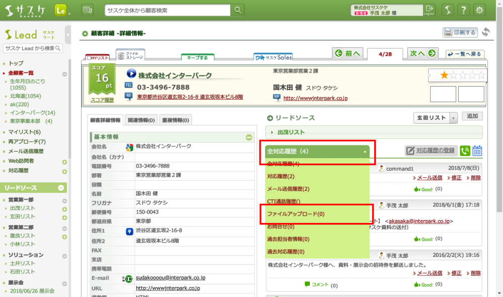Viewport: 503px width, 297px height.
Task: Open the help question mark icon
Action: click(x=464, y=10)
